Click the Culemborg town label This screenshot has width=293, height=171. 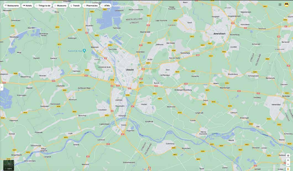coord(170,144)
